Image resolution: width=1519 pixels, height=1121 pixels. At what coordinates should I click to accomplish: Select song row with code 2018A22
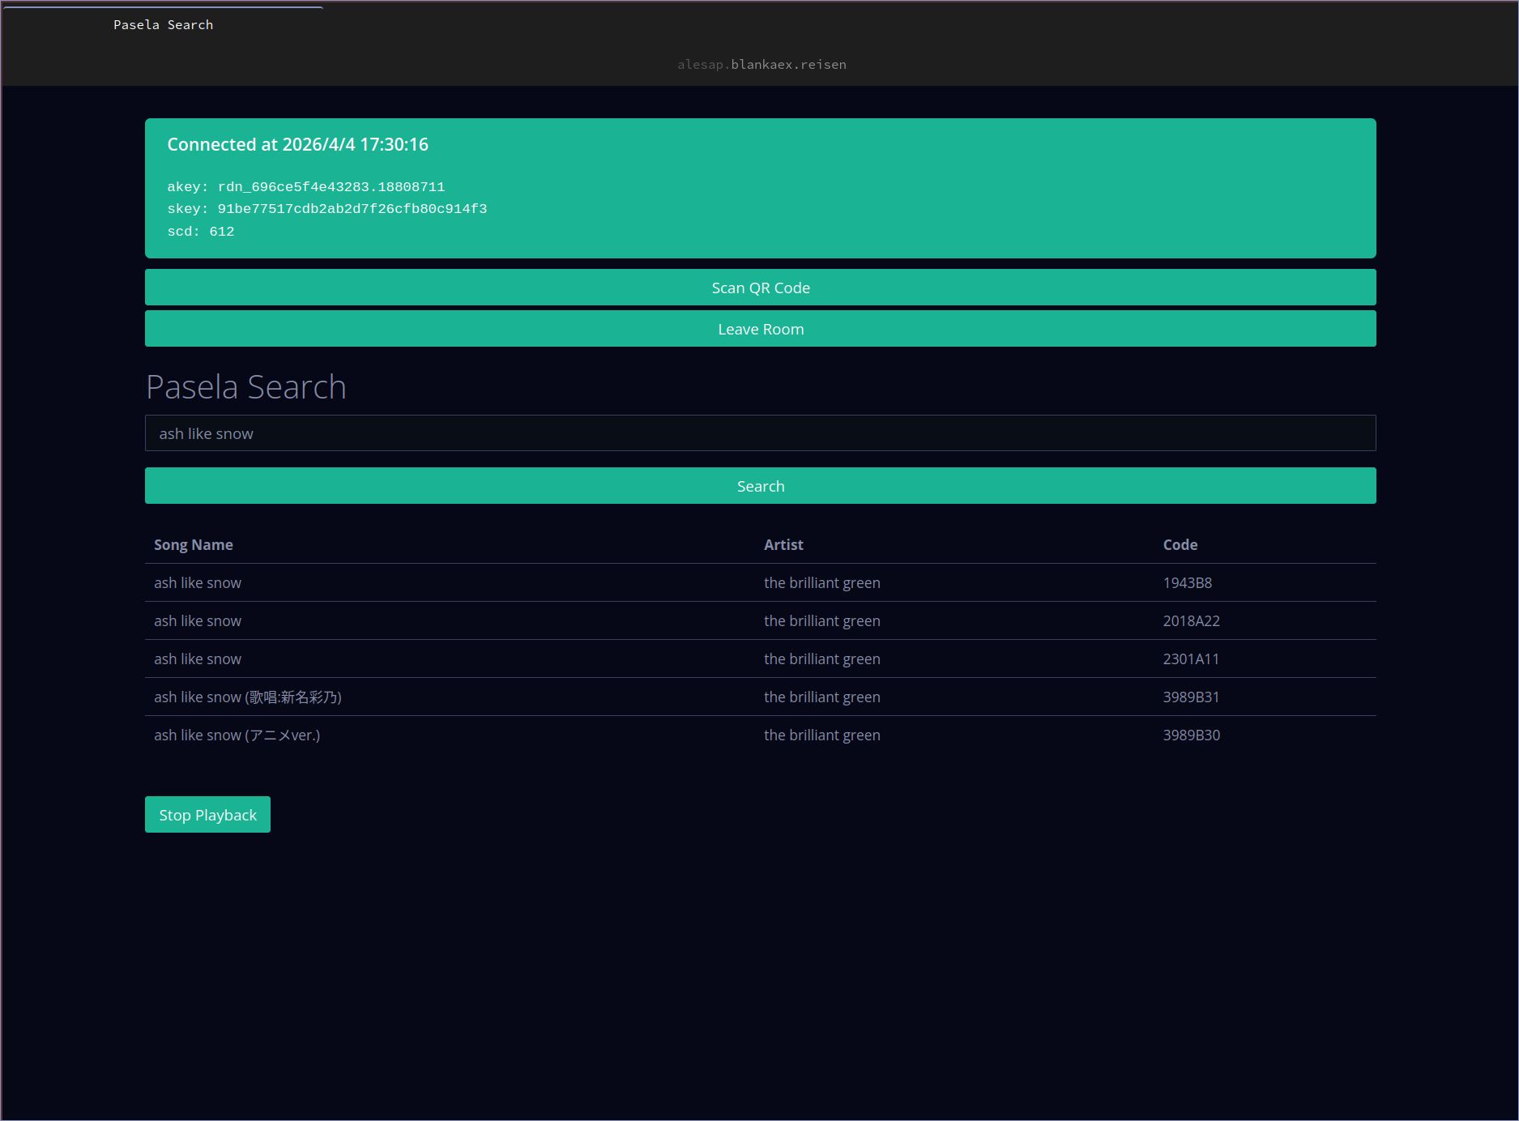tap(198, 621)
